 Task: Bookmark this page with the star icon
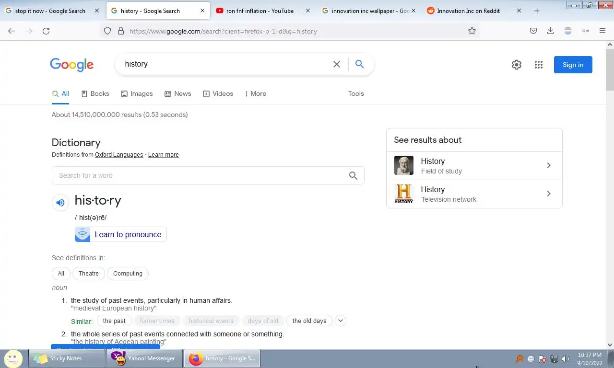point(472,31)
